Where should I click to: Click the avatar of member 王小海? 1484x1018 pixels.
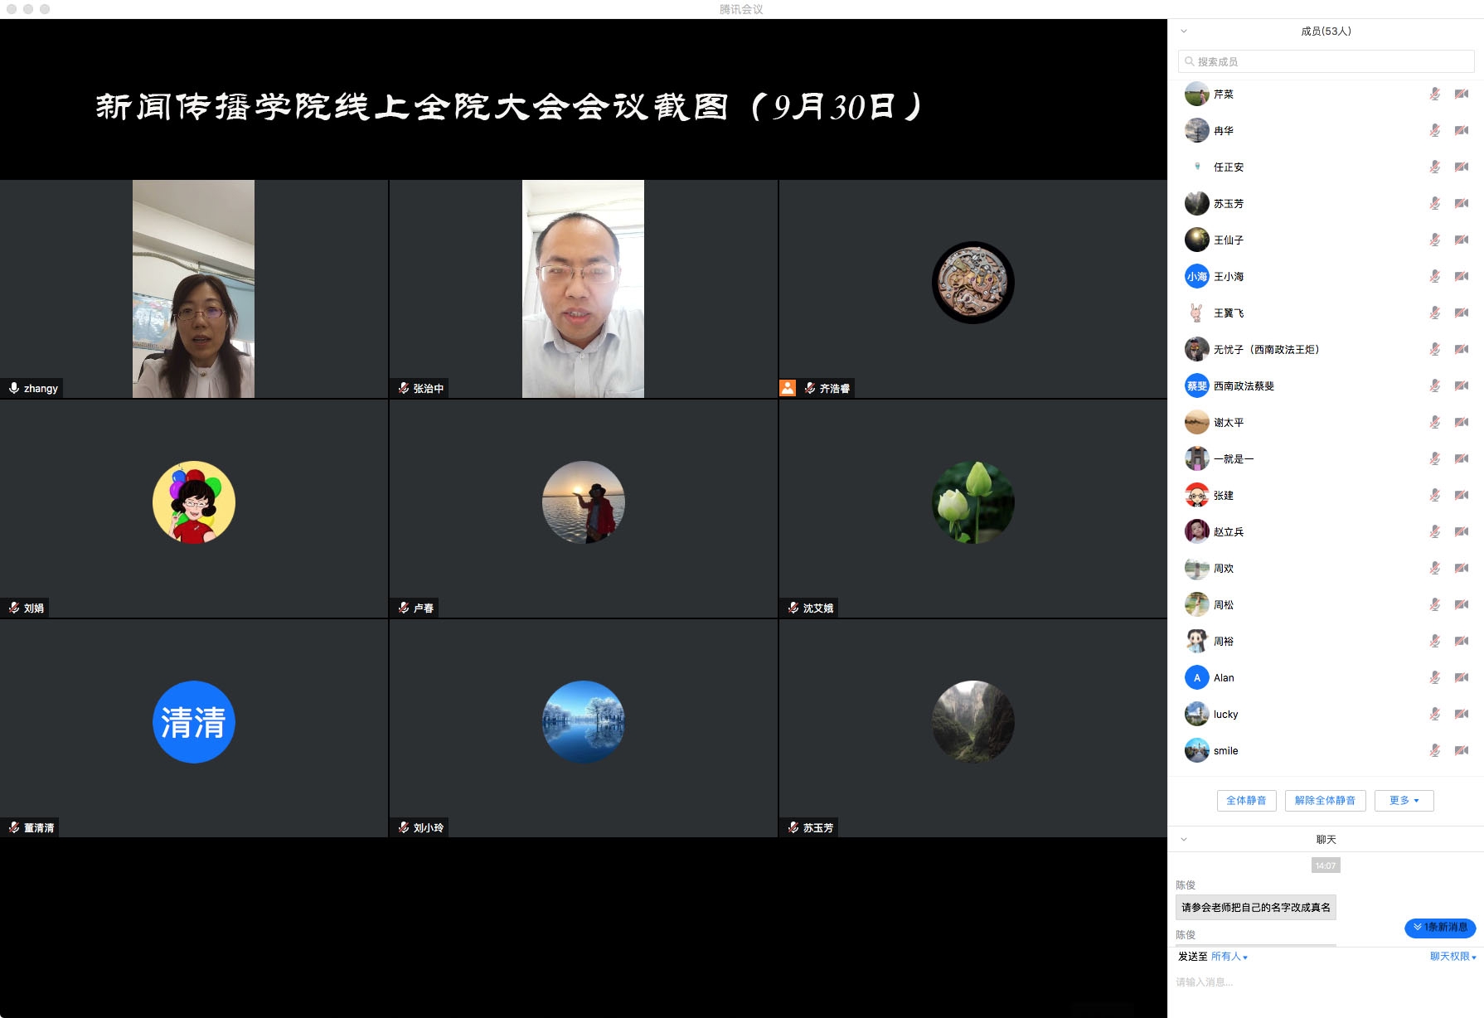point(1196,277)
